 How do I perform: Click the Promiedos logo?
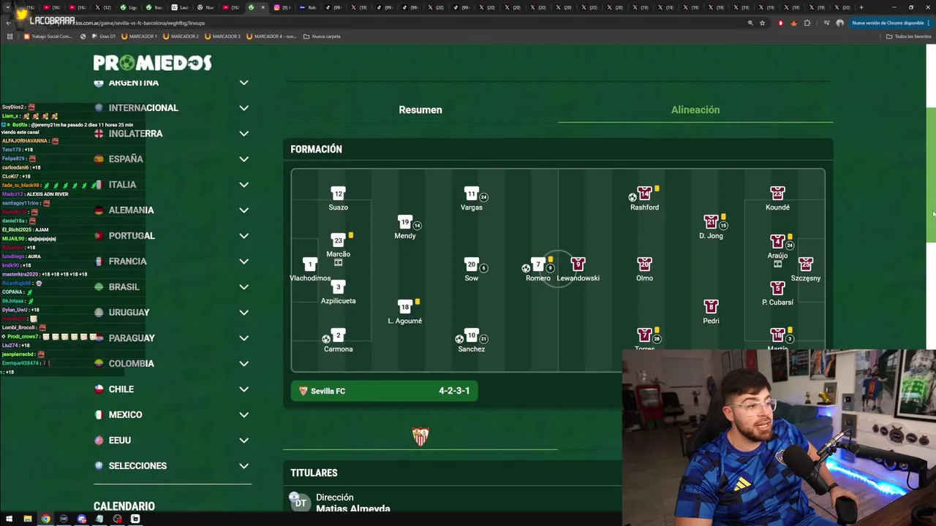(152, 63)
